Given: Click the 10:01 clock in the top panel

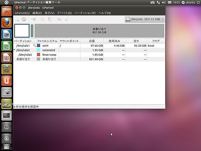Looking at the screenshot, I should pos(176,2).
